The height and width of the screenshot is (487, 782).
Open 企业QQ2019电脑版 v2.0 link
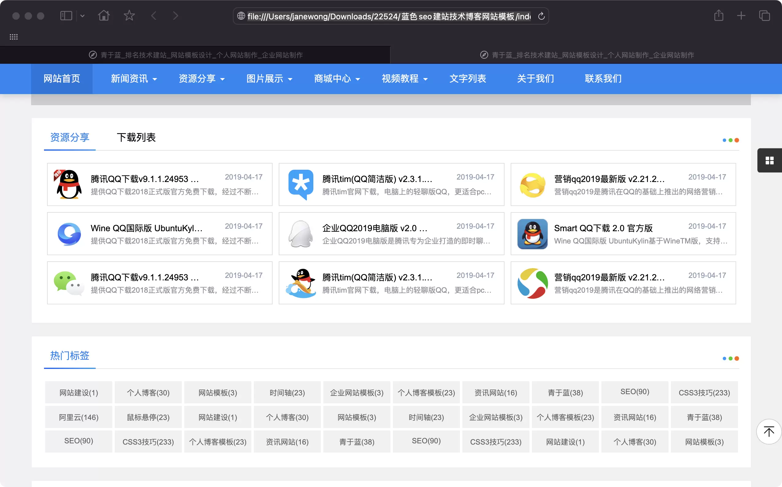(375, 228)
